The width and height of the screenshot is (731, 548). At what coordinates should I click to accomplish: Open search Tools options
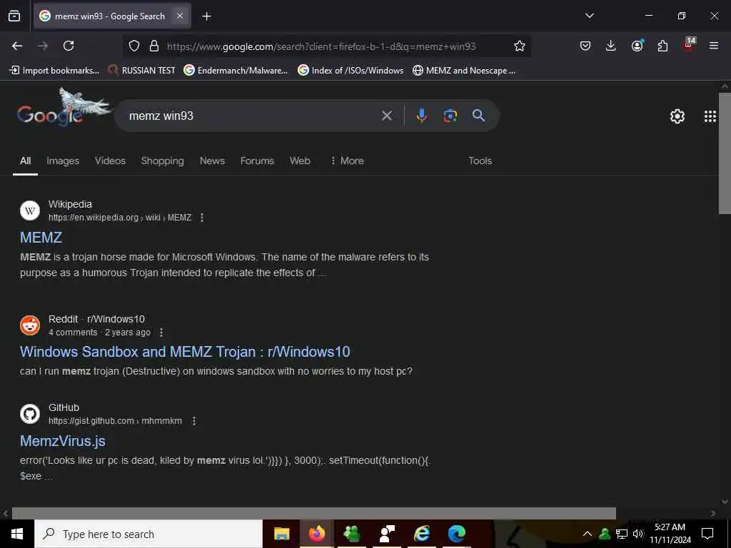(x=480, y=161)
